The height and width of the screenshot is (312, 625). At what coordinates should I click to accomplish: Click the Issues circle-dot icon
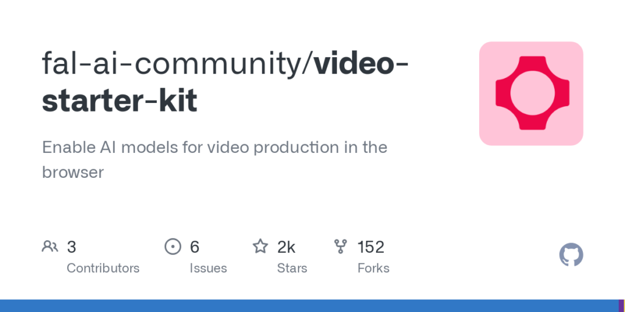tap(173, 247)
